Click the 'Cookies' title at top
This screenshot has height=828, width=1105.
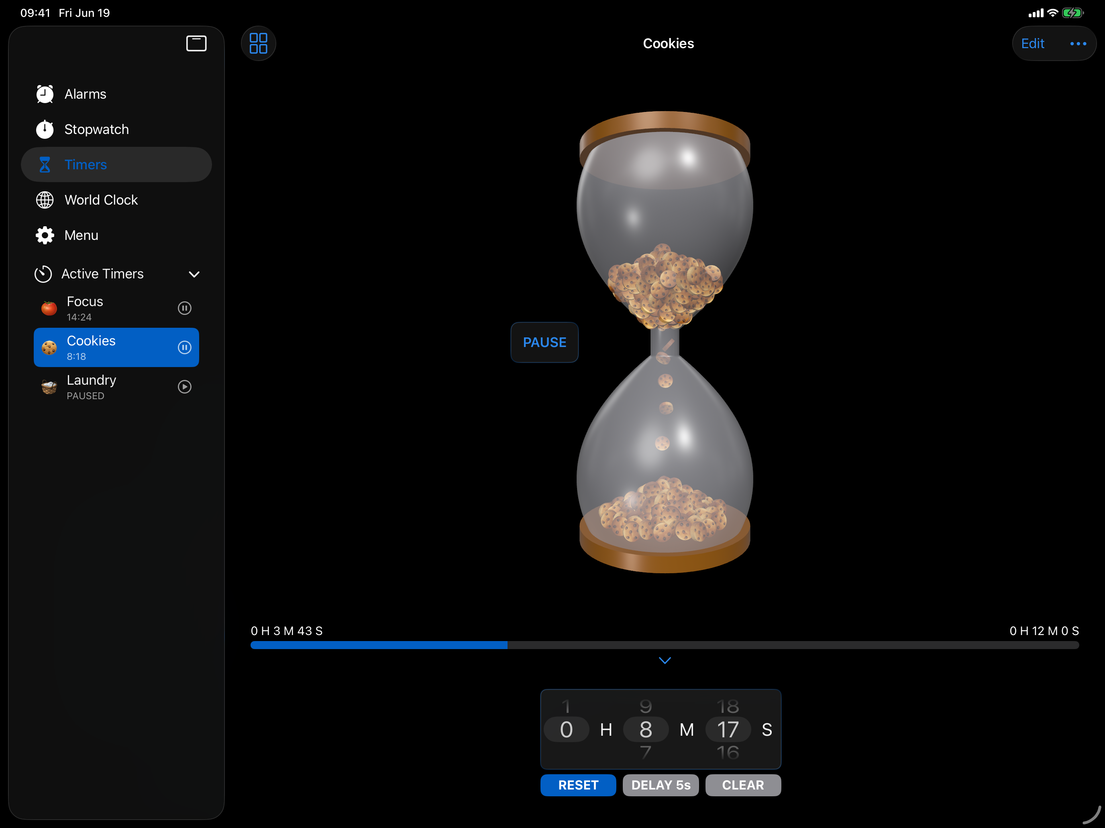pyautogui.click(x=669, y=43)
